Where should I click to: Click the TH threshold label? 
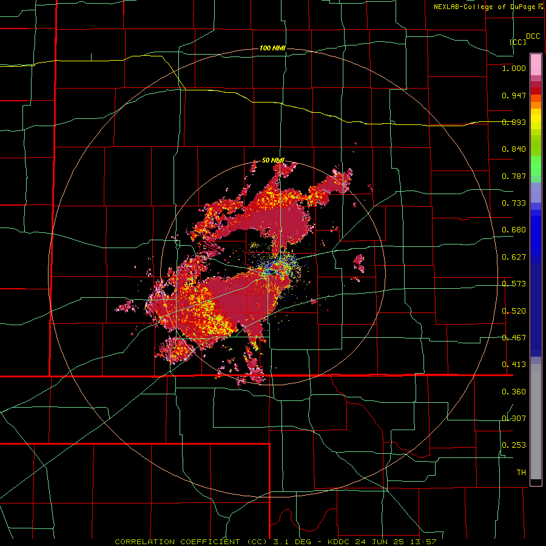pos(521,473)
